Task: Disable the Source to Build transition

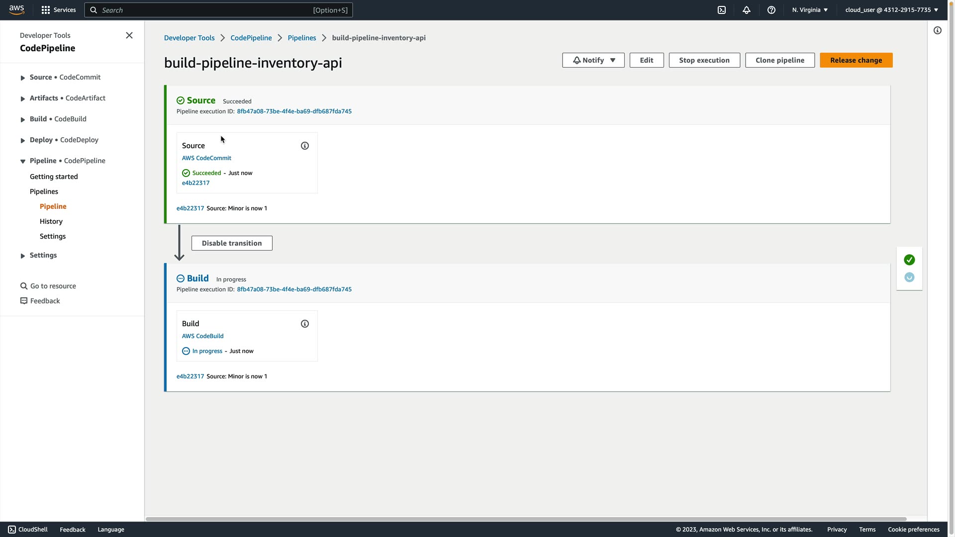Action: (x=232, y=243)
